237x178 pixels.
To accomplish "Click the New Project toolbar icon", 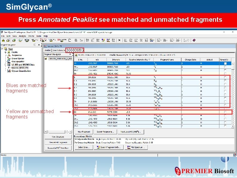I will click(x=3, y=40).
